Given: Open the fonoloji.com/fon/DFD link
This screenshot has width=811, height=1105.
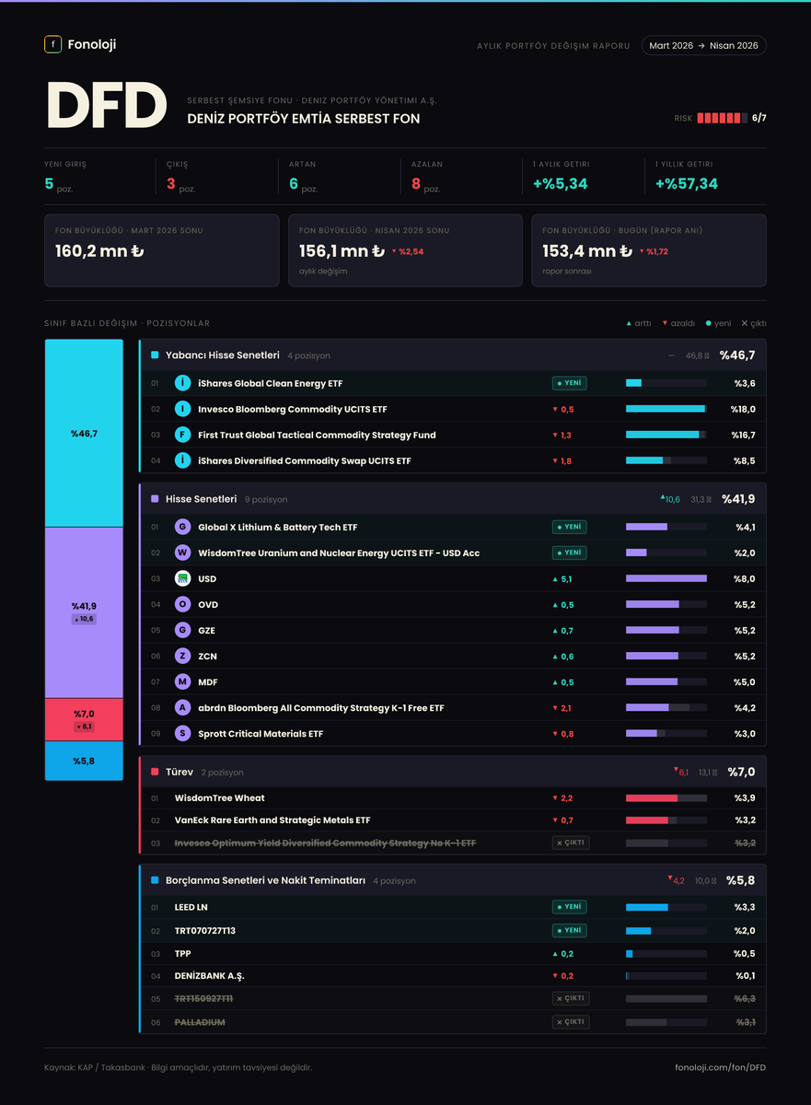Looking at the screenshot, I should (x=720, y=1067).
